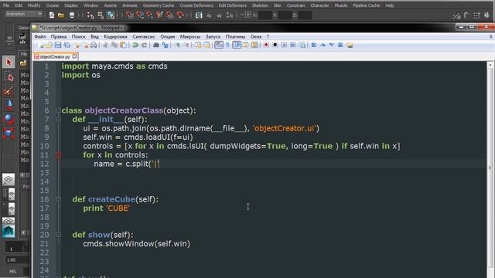This screenshot has height=278, width=495.
Task: Click Notepad++ Find binoculars icon
Action: point(156,46)
